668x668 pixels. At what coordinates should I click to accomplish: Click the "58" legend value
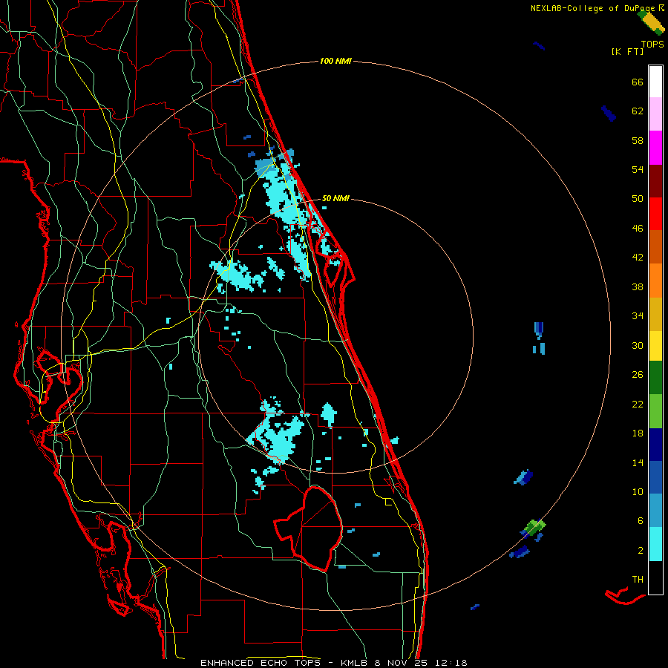(638, 140)
